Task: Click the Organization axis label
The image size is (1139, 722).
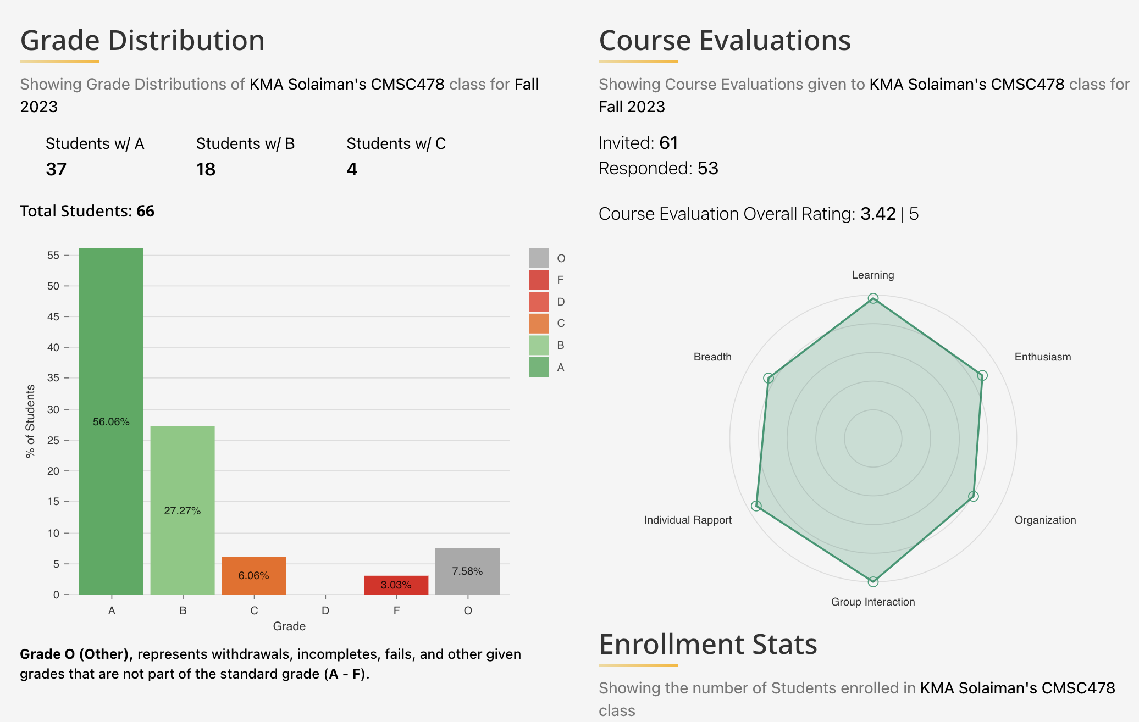Action: click(1045, 520)
